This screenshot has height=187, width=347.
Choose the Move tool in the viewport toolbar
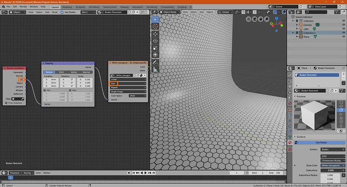pyautogui.click(x=155, y=34)
